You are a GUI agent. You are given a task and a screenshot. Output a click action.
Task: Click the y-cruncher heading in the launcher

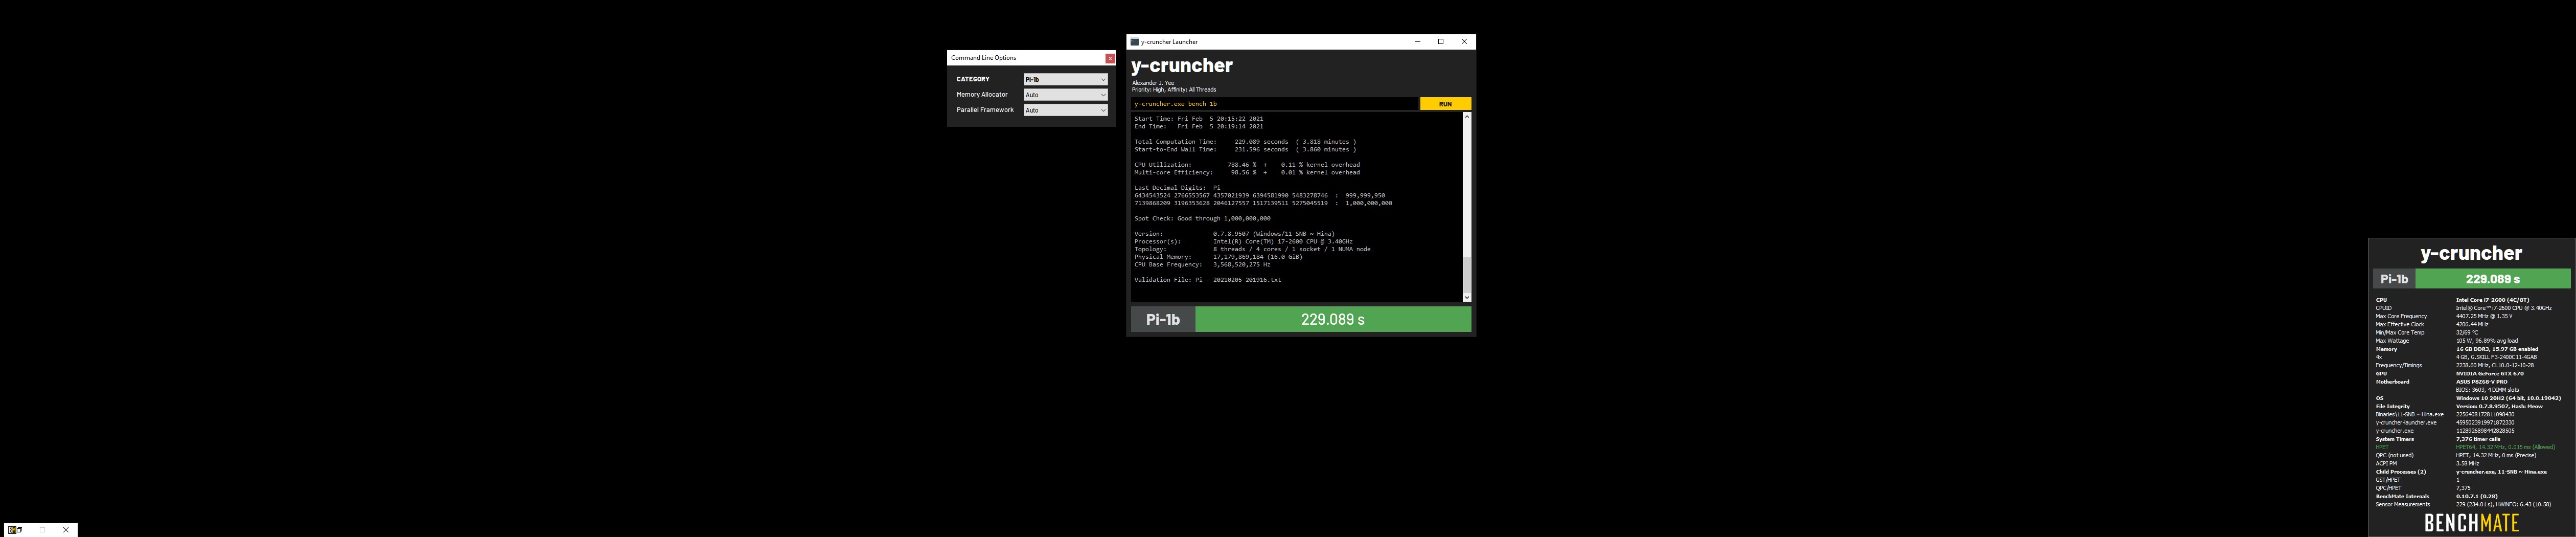click(x=1182, y=66)
